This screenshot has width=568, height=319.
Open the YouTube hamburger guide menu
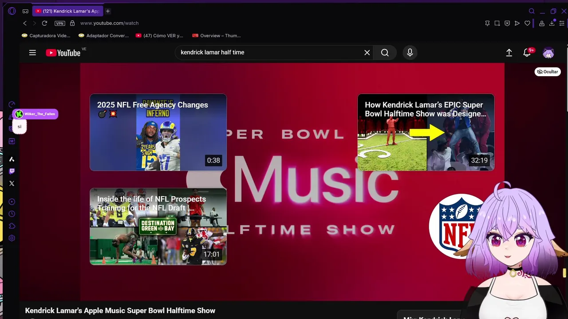point(32,53)
